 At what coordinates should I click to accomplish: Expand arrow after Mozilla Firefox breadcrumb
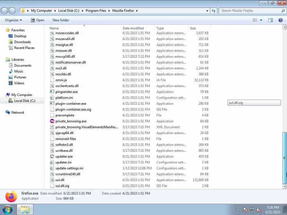point(137,11)
